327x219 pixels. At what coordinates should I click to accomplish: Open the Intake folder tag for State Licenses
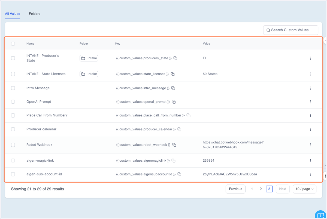click(x=89, y=74)
